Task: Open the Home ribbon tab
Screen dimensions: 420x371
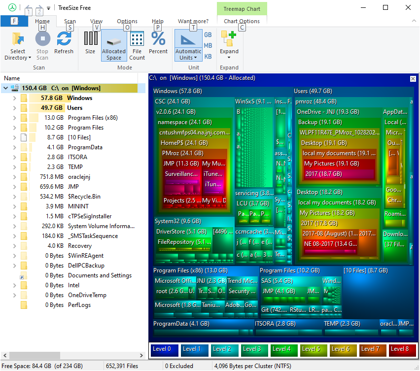Action: pyautogui.click(x=42, y=21)
